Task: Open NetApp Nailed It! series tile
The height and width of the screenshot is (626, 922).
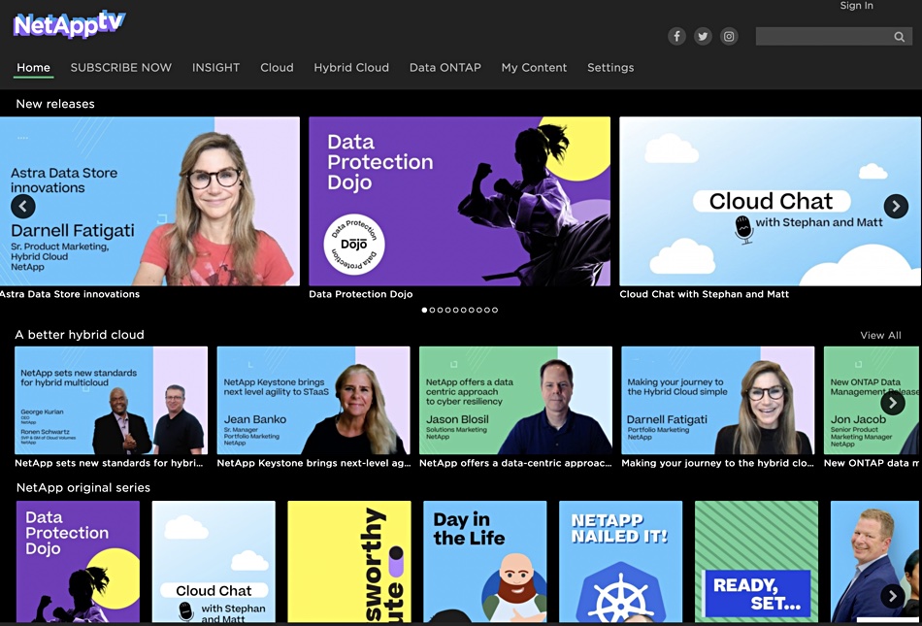Action: (x=620, y=561)
